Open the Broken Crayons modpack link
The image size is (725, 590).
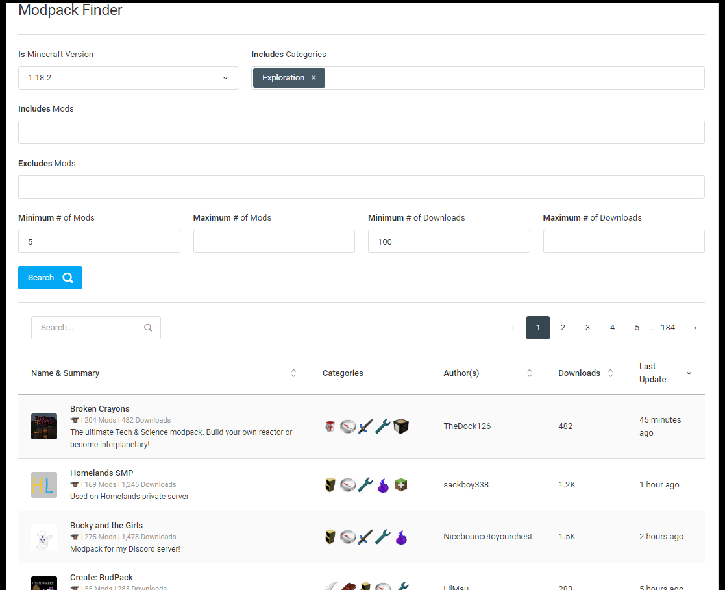click(100, 409)
